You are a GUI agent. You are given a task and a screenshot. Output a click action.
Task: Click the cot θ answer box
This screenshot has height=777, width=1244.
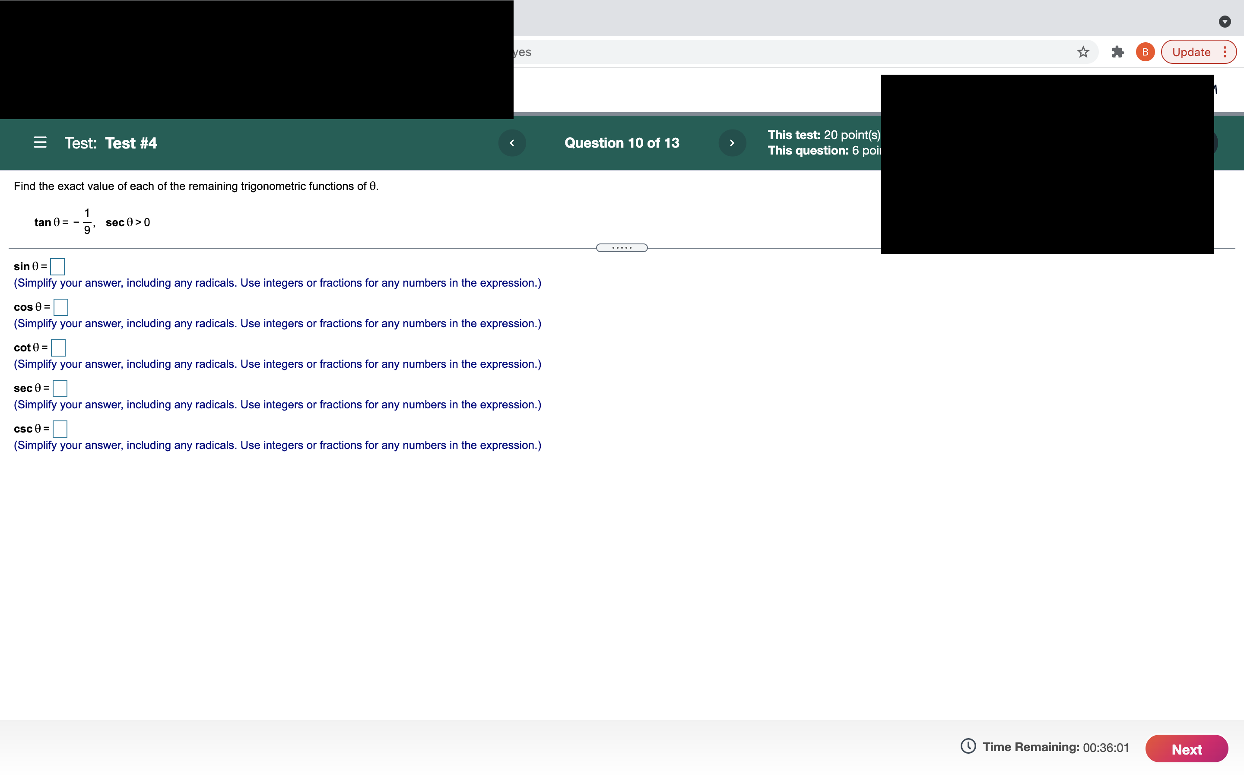pos(59,348)
